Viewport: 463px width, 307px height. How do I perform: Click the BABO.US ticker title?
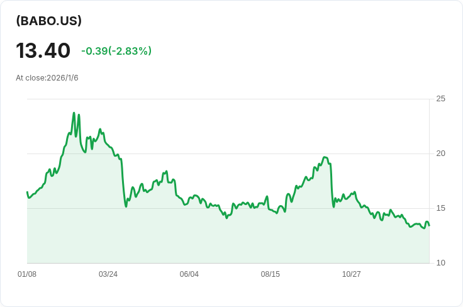click(x=49, y=21)
